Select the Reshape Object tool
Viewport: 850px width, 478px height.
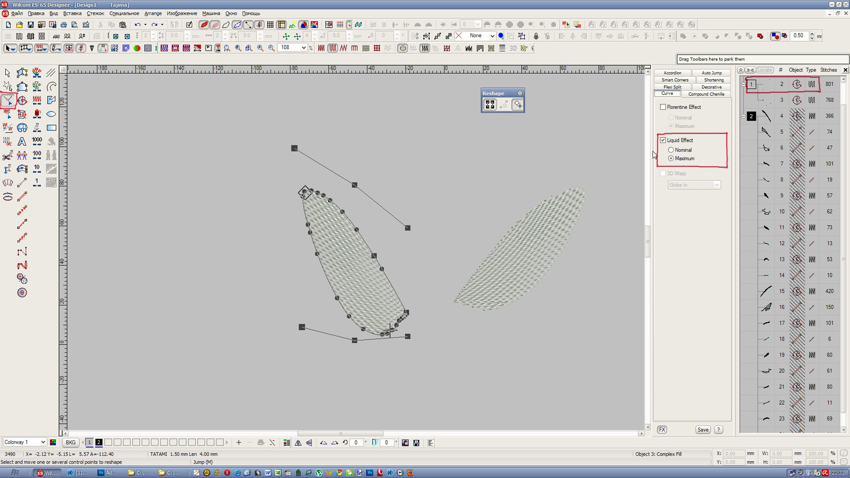(8, 100)
